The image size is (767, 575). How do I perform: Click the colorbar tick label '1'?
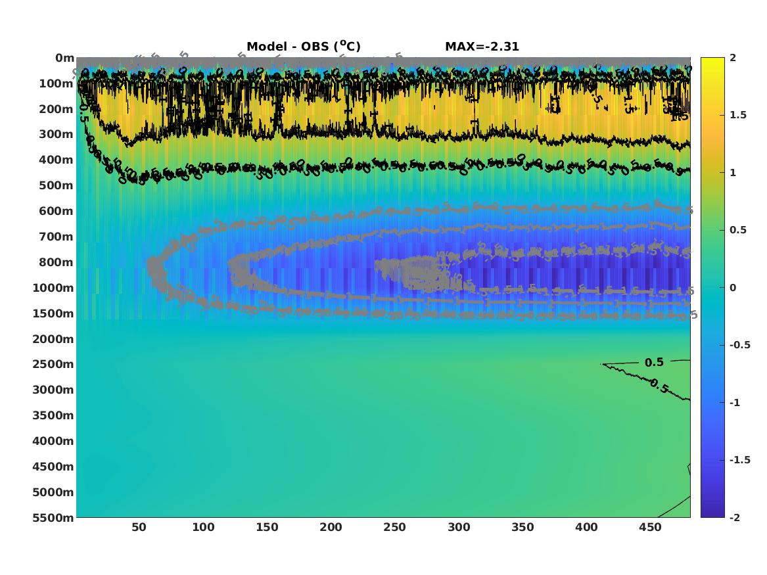(x=733, y=173)
